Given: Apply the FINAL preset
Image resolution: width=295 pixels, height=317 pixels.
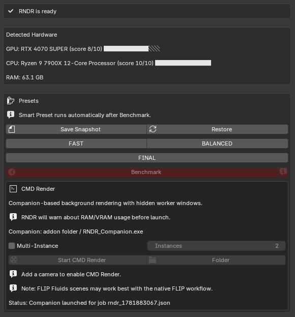Looking at the screenshot, I should point(147,158).
